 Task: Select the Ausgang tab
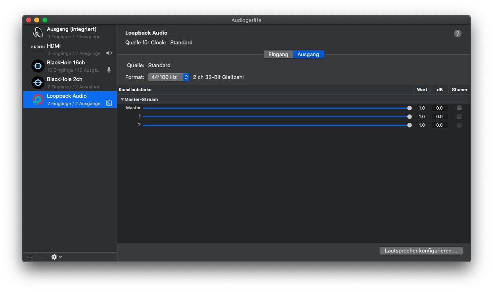[x=308, y=55]
